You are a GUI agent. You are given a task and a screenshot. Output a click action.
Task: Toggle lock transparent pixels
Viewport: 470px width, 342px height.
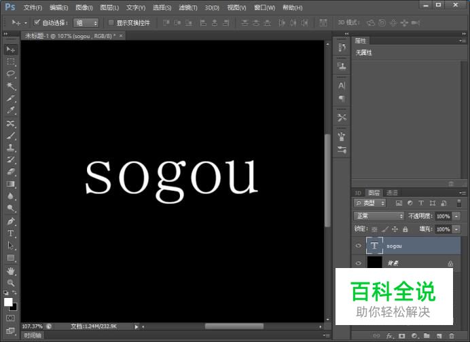point(374,229)
